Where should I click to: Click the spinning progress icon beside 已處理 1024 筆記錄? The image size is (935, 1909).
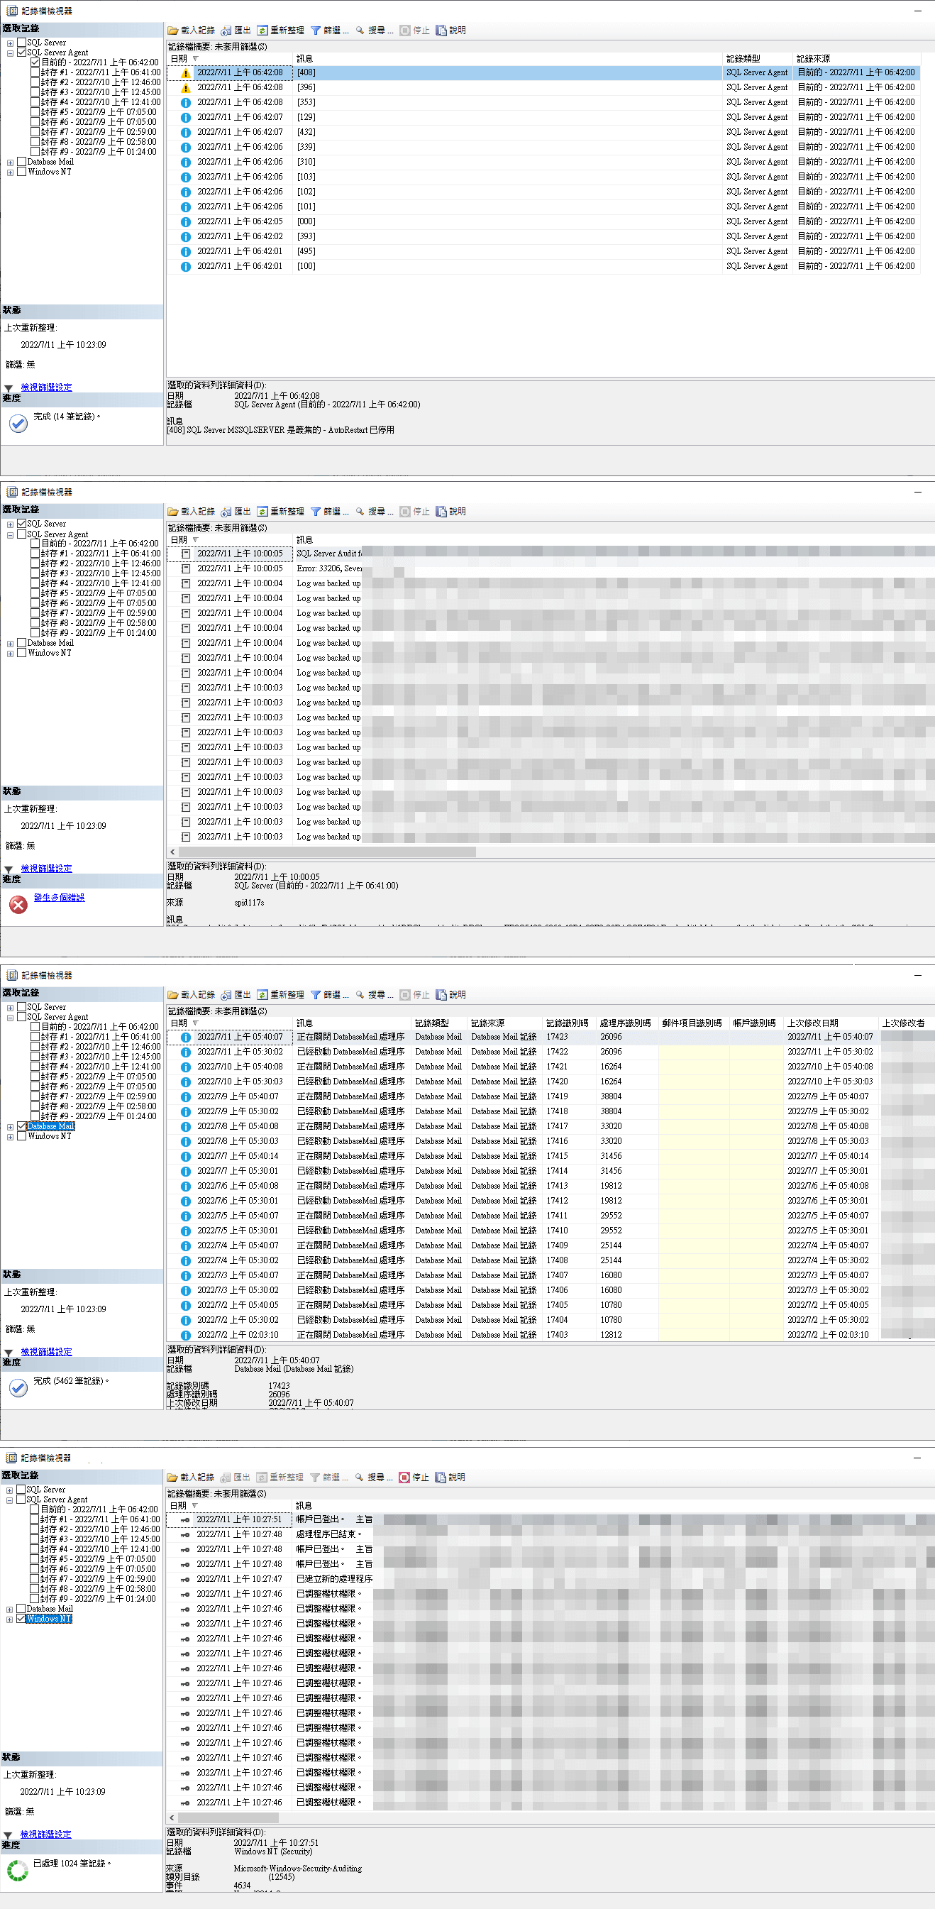(x=17, y=1870)
